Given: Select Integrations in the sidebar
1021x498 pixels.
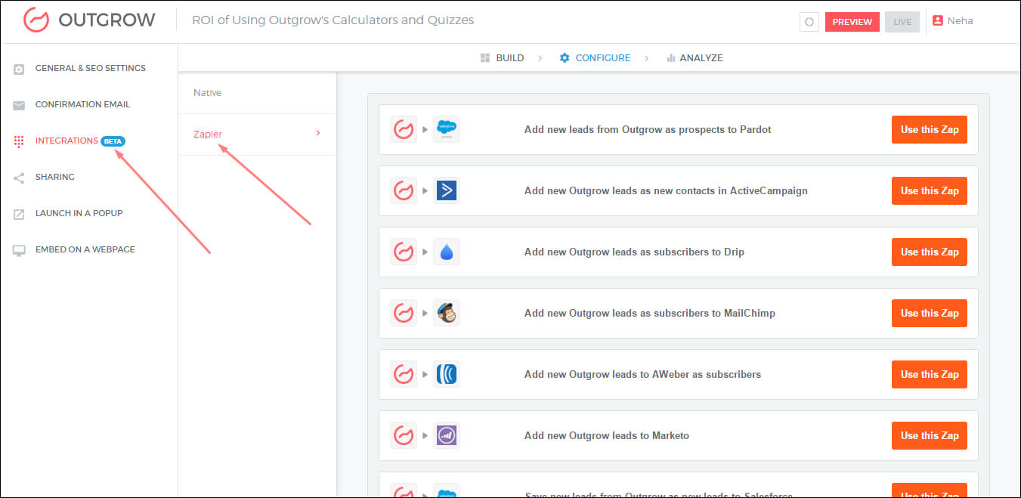Looking at the screenshot, I should point(67,141).
